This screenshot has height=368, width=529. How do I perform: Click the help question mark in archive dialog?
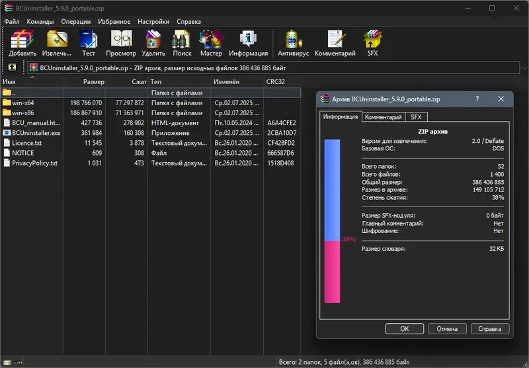pyautogui.click(x=477, y=99)
